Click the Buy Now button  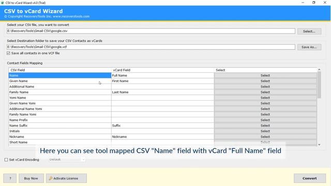[31, 178]
